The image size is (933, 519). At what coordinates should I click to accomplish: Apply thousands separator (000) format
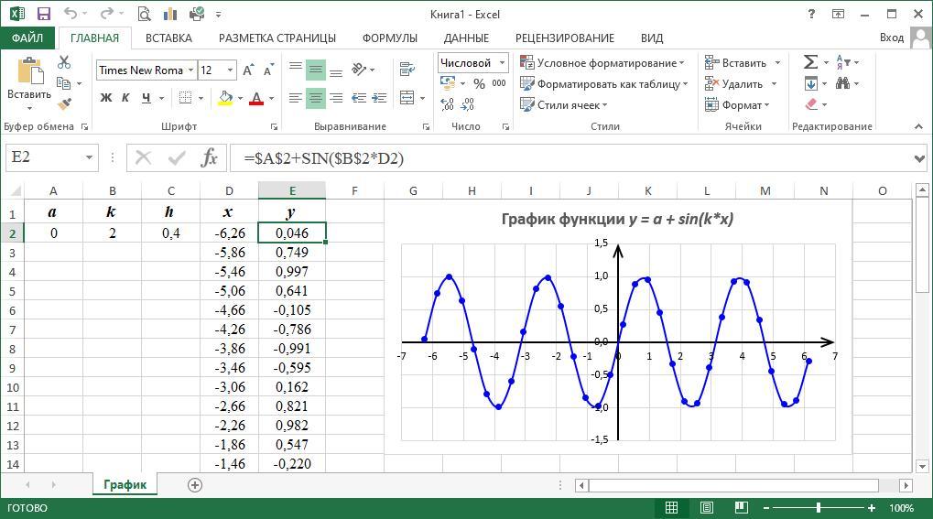(x=499, y=84)
